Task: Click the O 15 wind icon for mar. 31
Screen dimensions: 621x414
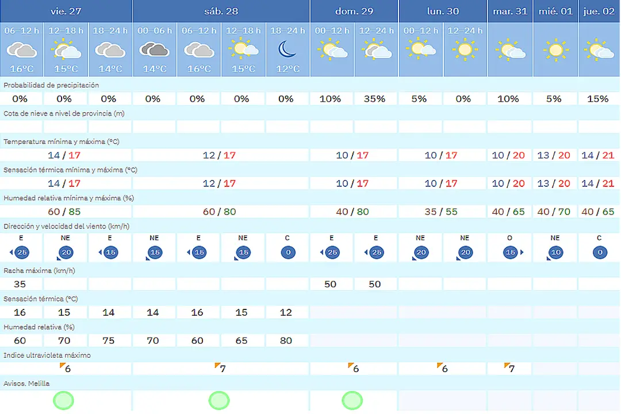Action: [x=512, y=252]
